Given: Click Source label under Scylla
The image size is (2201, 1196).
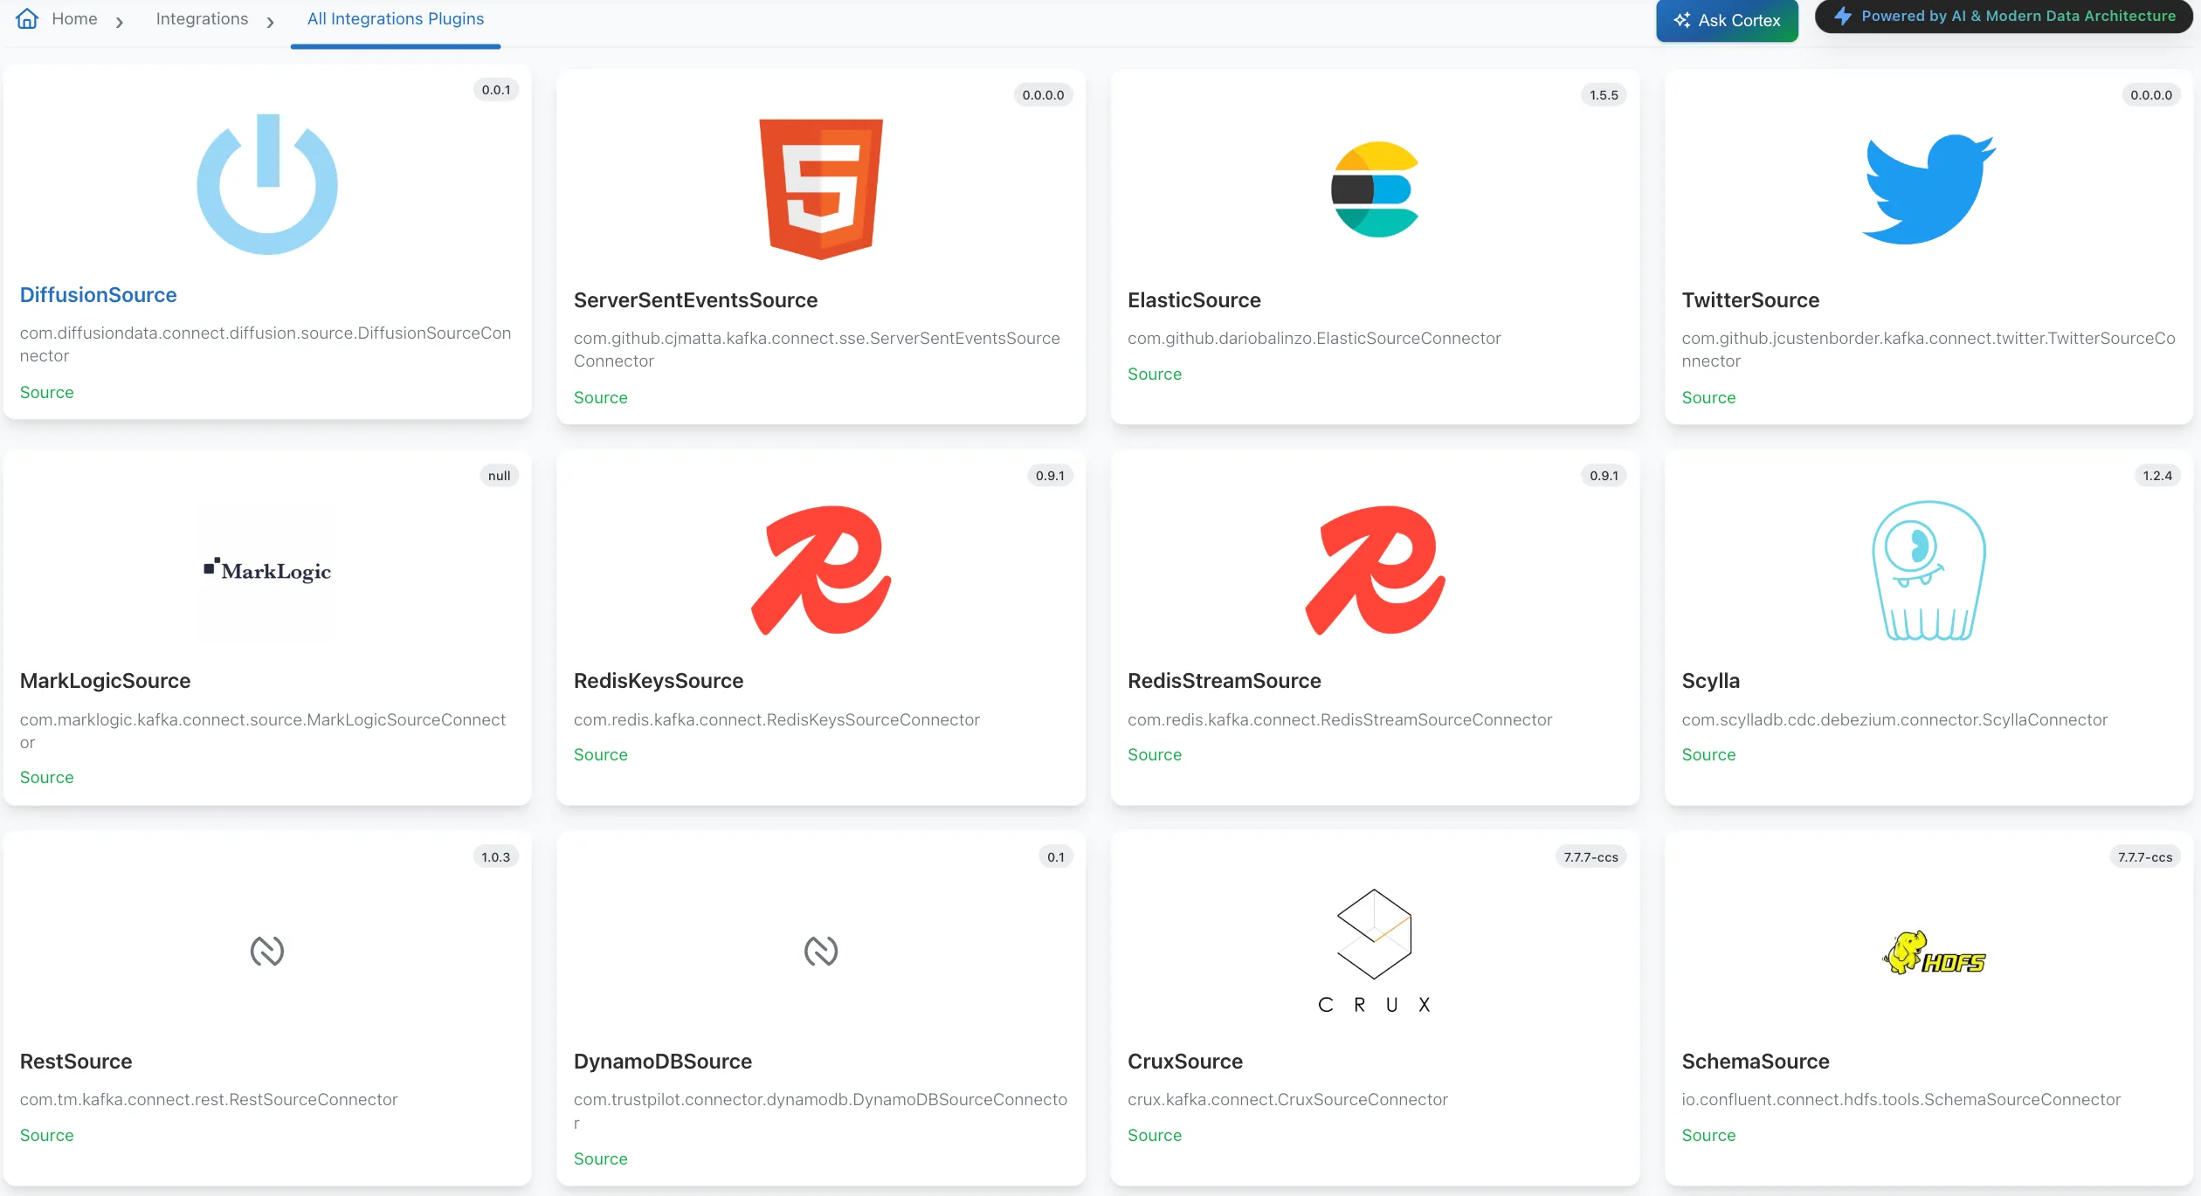Looking at the screenshot, I should (x=1709, y=755).
